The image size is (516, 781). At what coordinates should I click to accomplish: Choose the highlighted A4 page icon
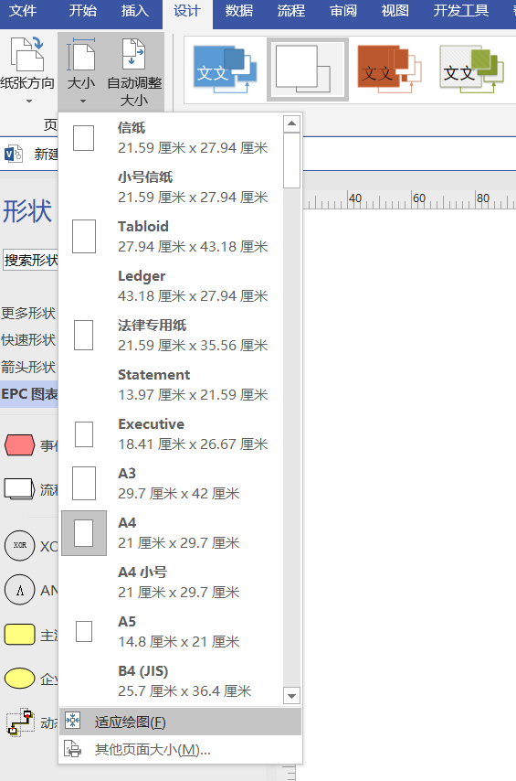(x=84, y=533)
